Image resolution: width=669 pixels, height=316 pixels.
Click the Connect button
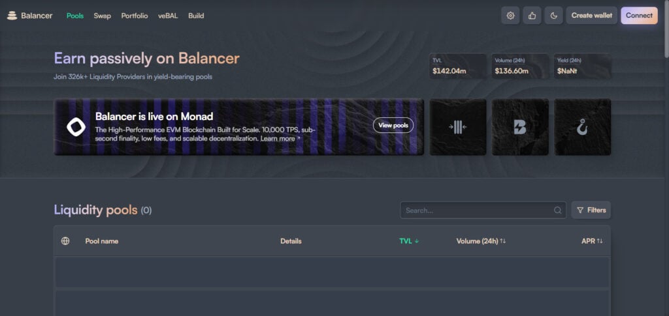click(639, 16)
